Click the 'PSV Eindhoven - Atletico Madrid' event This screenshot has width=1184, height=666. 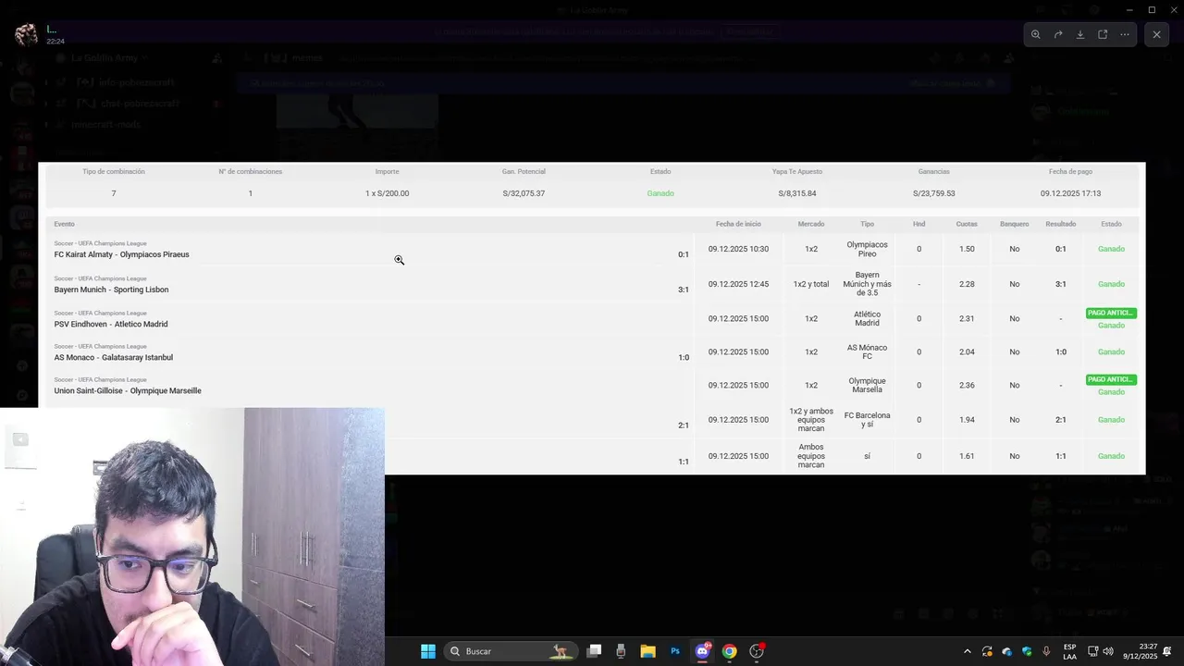[x=111, y=324]
